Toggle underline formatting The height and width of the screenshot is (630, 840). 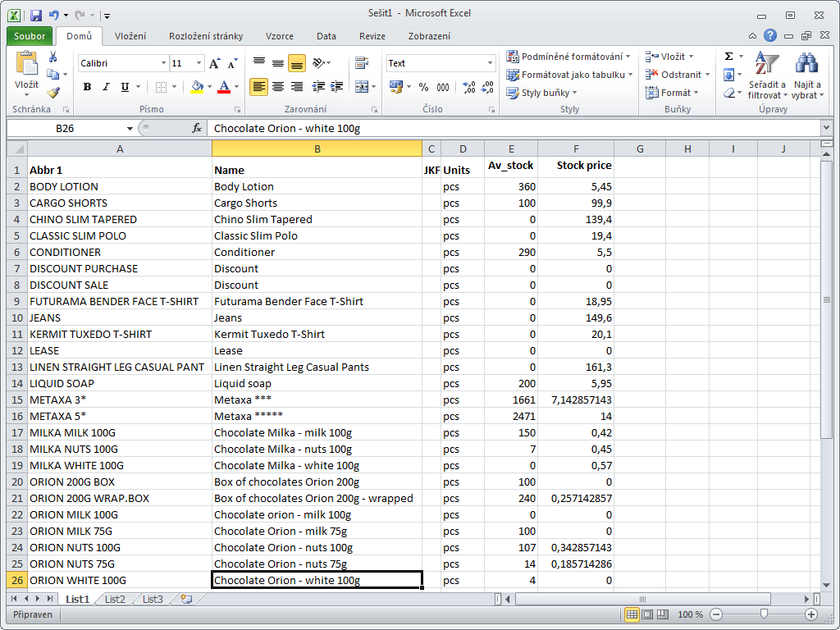click(125, 87)
